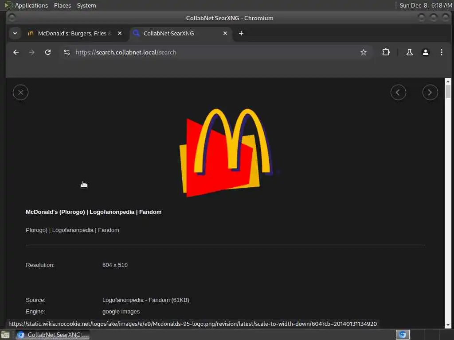Open McDonald's (Plorogo) Logofanonpedia title link
The width and height of the screenshot is (454, 340).
(94, 212)
